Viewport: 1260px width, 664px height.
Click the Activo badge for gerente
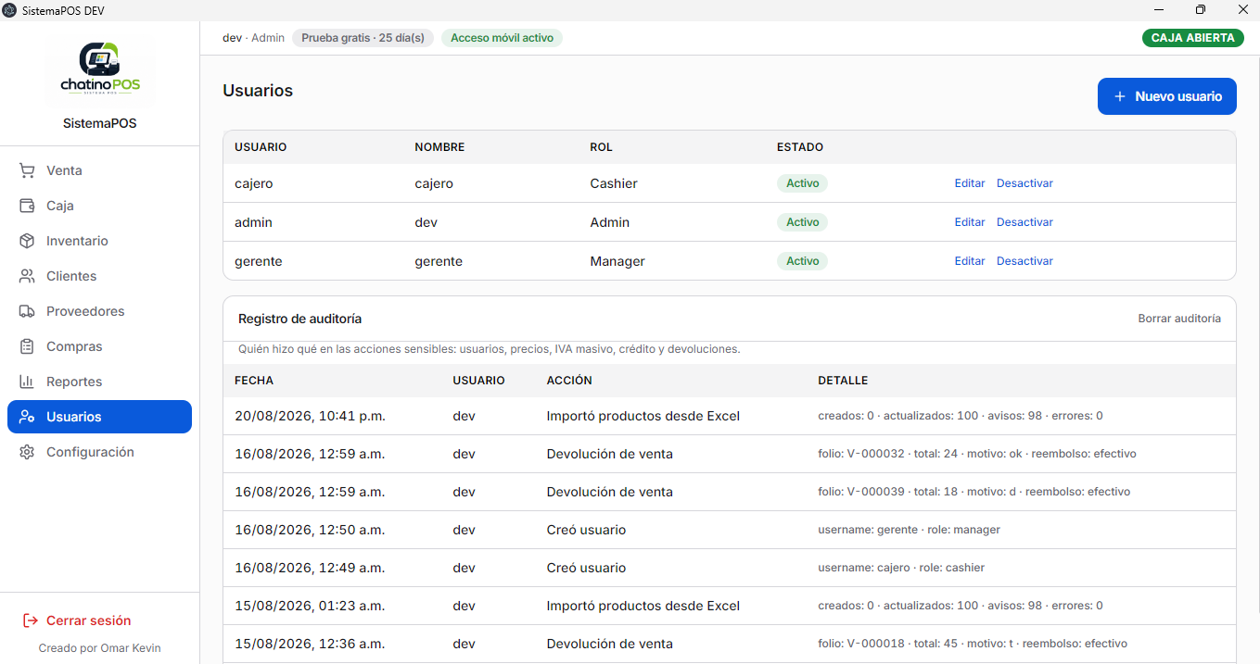point(802,261)
